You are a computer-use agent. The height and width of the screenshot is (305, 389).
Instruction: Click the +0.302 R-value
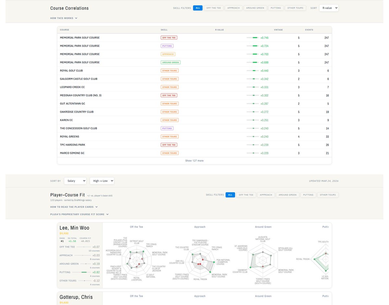[x=265, y=95]
